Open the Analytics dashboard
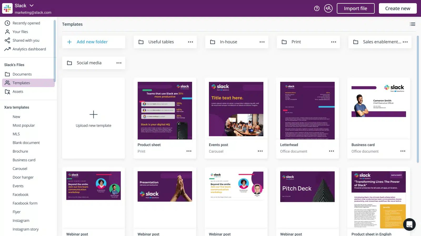Viewport: 421px width, 236px height. click(x=29, y=49)
